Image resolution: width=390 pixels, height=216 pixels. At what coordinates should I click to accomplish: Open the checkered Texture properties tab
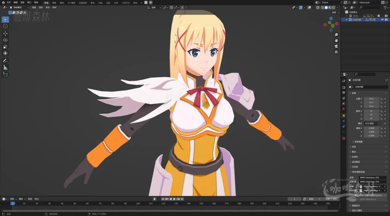344,138
